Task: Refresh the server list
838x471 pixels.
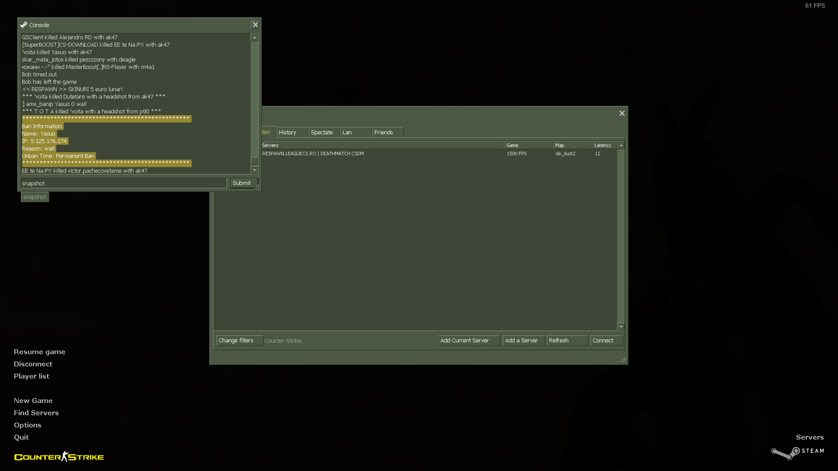Action: click(x=567, y=340)
